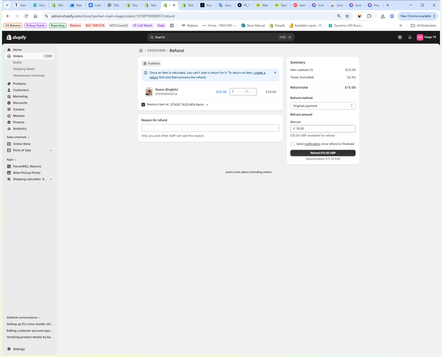Open the notifications bell

click(x=410, y=37)
